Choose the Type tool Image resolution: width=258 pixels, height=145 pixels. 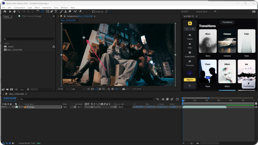(x=56, y=11)
